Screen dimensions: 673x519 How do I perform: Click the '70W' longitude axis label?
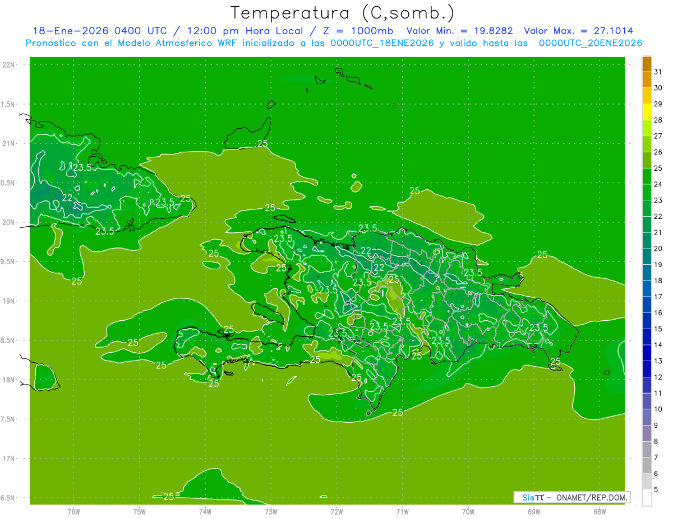[x=468, y=511]
